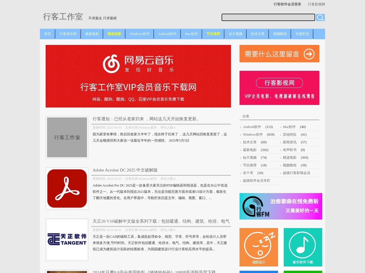Open Android软件 nav item
Viewport: 365px width, 273px height.
167,34
